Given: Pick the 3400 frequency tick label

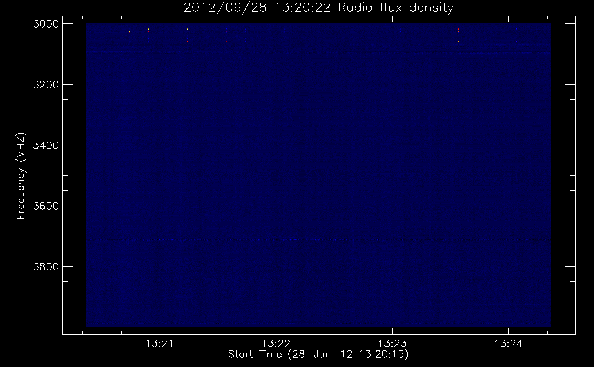Looking at the screenshot, I should click(46, 145).
